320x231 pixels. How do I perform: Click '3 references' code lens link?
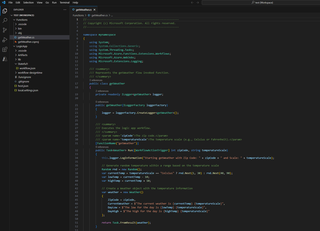[96, 80]
